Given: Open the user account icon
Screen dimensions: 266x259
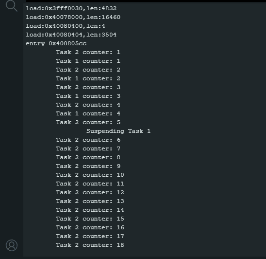Looking at the screenshot, I should point(12,245).
